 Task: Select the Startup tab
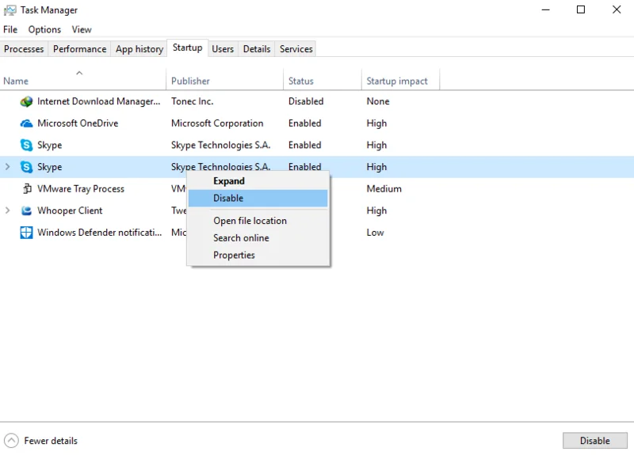(x=187, y=47)
